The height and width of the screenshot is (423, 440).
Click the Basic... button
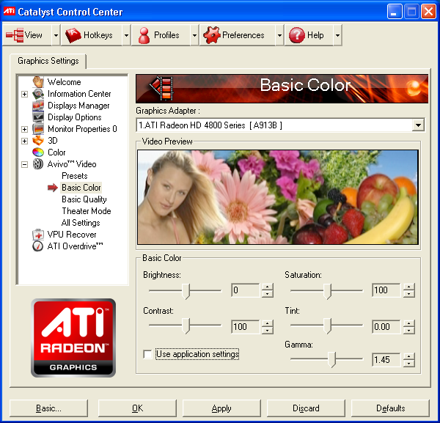(48, 408)
